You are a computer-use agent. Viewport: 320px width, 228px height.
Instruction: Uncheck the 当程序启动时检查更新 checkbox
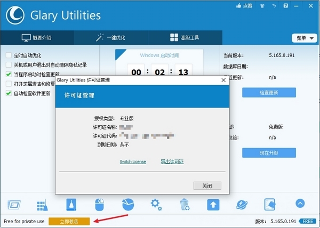[9, 75]
